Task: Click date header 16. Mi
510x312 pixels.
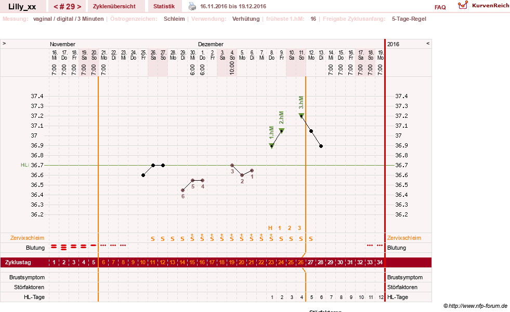Action: coord(54,55)
